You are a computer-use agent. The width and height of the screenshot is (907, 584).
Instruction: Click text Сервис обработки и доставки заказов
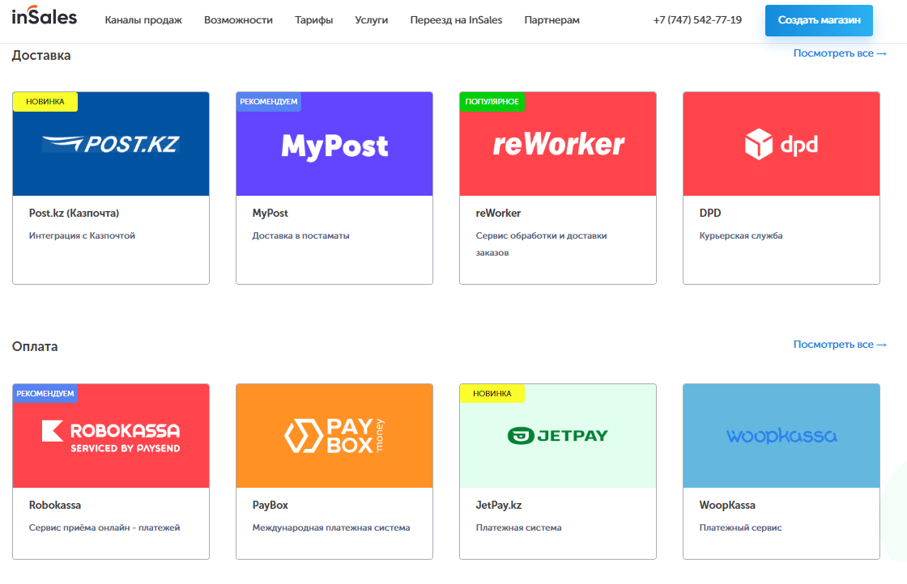tap(542, 243)
